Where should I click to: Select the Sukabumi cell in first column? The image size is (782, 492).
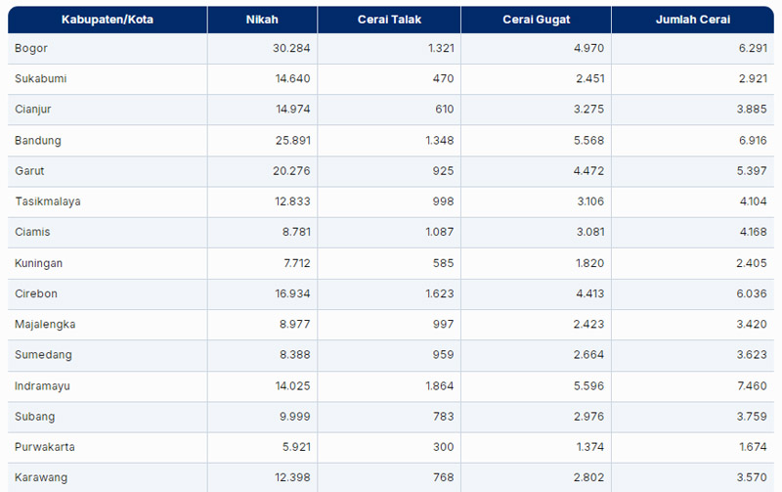click(41, 78)
